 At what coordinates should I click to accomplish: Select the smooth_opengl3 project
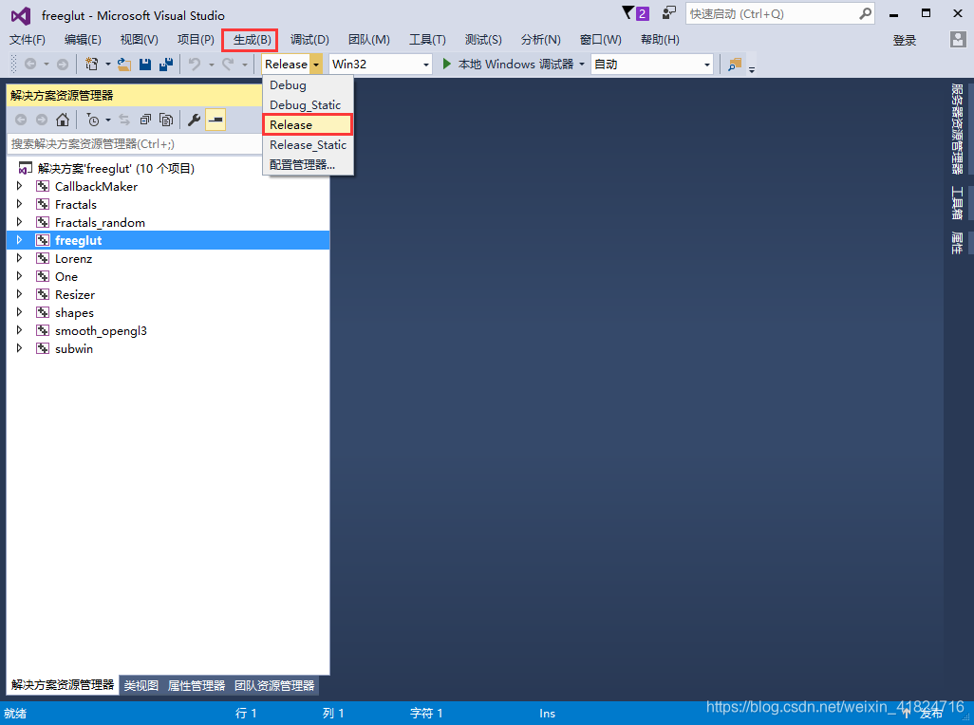101,330
